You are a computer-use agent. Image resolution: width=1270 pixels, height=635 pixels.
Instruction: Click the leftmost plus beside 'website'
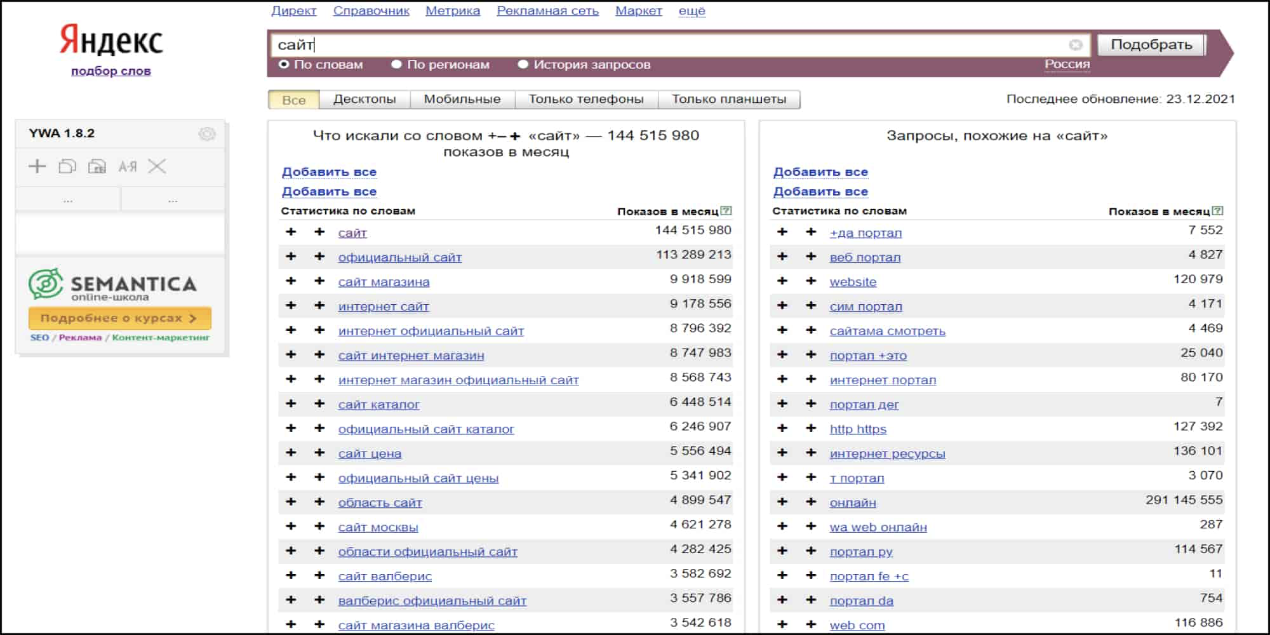pyautogui.click(x=782, y=281)
